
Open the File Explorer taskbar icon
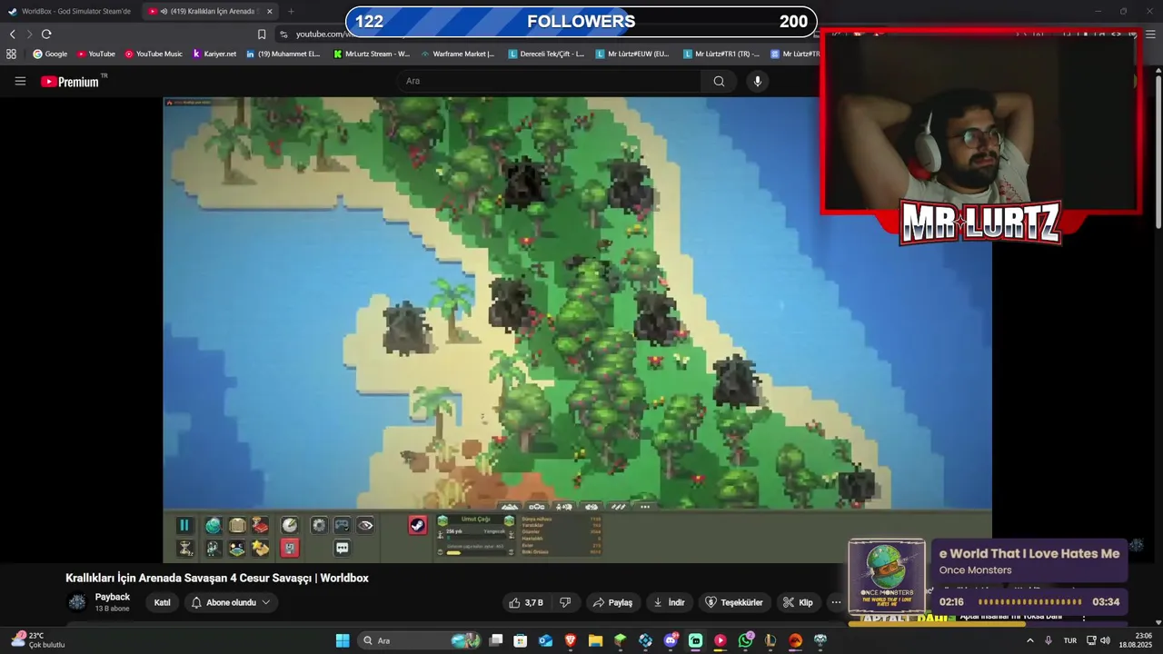[x=595, y=640]
